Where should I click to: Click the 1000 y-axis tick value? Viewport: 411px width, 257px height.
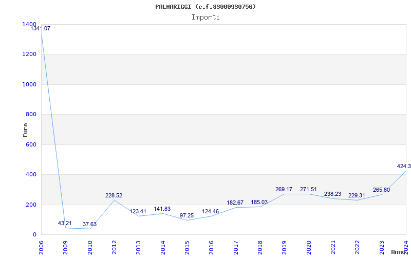[29, 84]
